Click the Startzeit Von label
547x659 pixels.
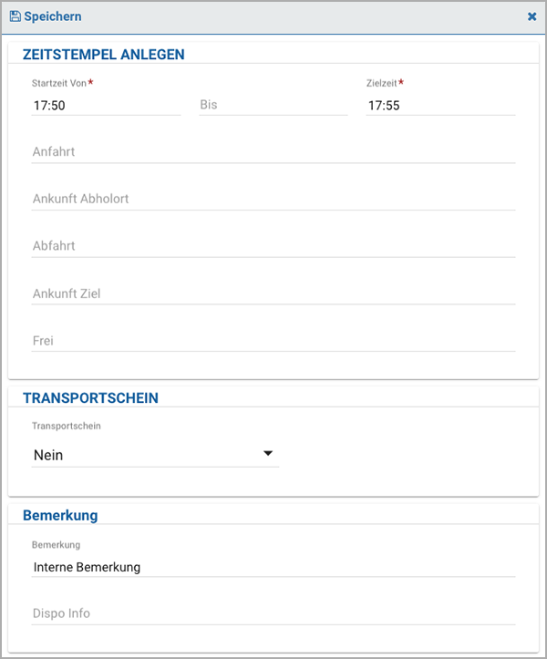59,83
